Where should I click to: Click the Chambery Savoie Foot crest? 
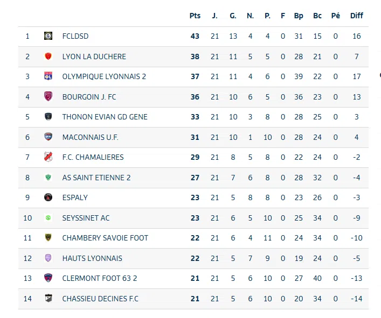(48, 238)
